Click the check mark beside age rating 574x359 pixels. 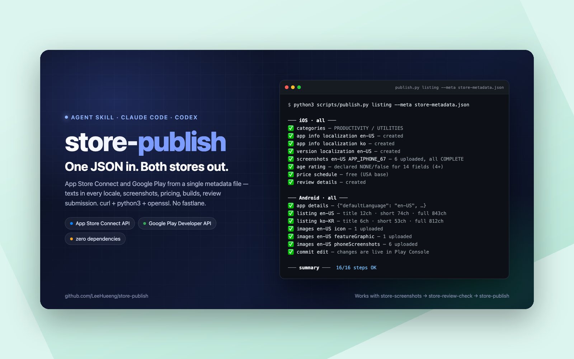tap(291, 167)
